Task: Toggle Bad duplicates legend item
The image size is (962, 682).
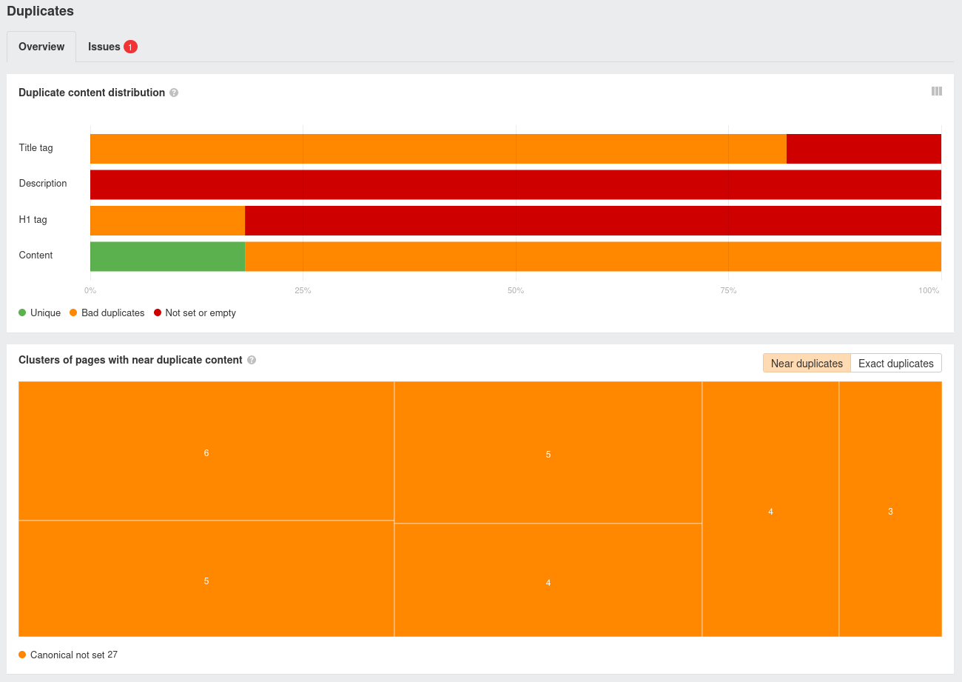Action: click(x=107, y=313)
